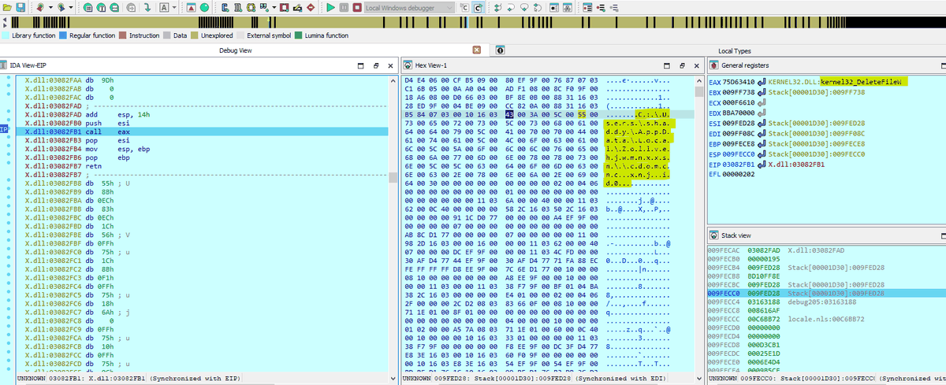
Task: Click the Open file toolbar icon
Action: point(7,7)
